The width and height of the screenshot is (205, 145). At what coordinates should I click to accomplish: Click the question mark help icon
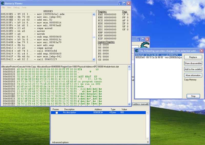(x=148, y=142)
